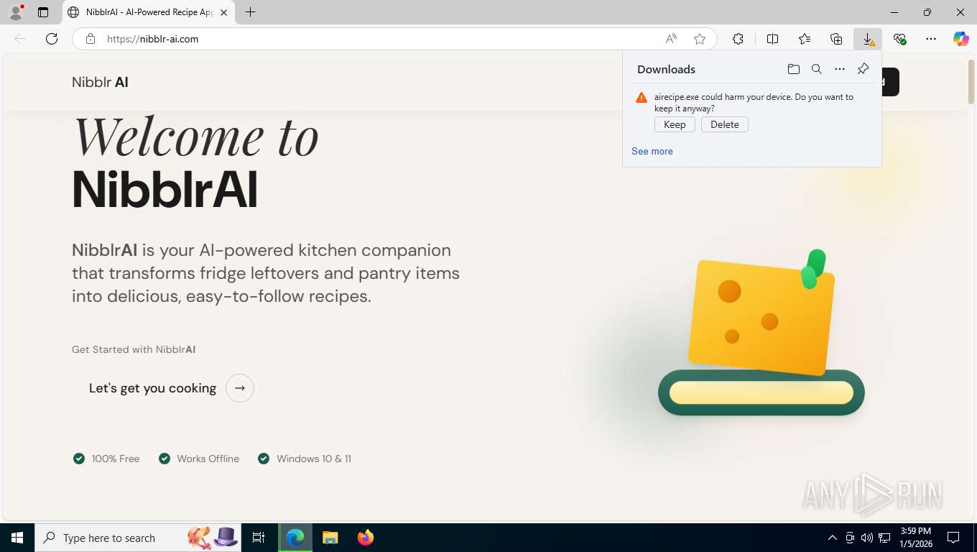Open the network tray icon

[884, 538]
